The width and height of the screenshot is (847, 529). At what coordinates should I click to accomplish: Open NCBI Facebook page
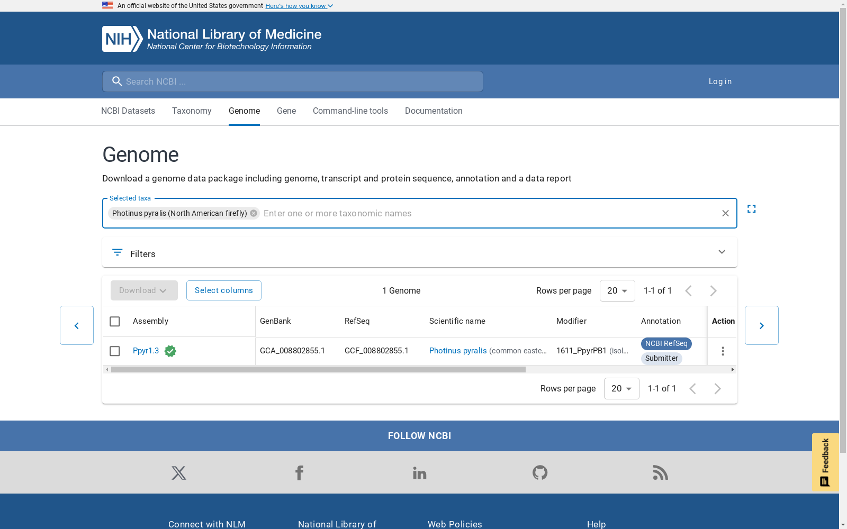[x=299, y=473]
